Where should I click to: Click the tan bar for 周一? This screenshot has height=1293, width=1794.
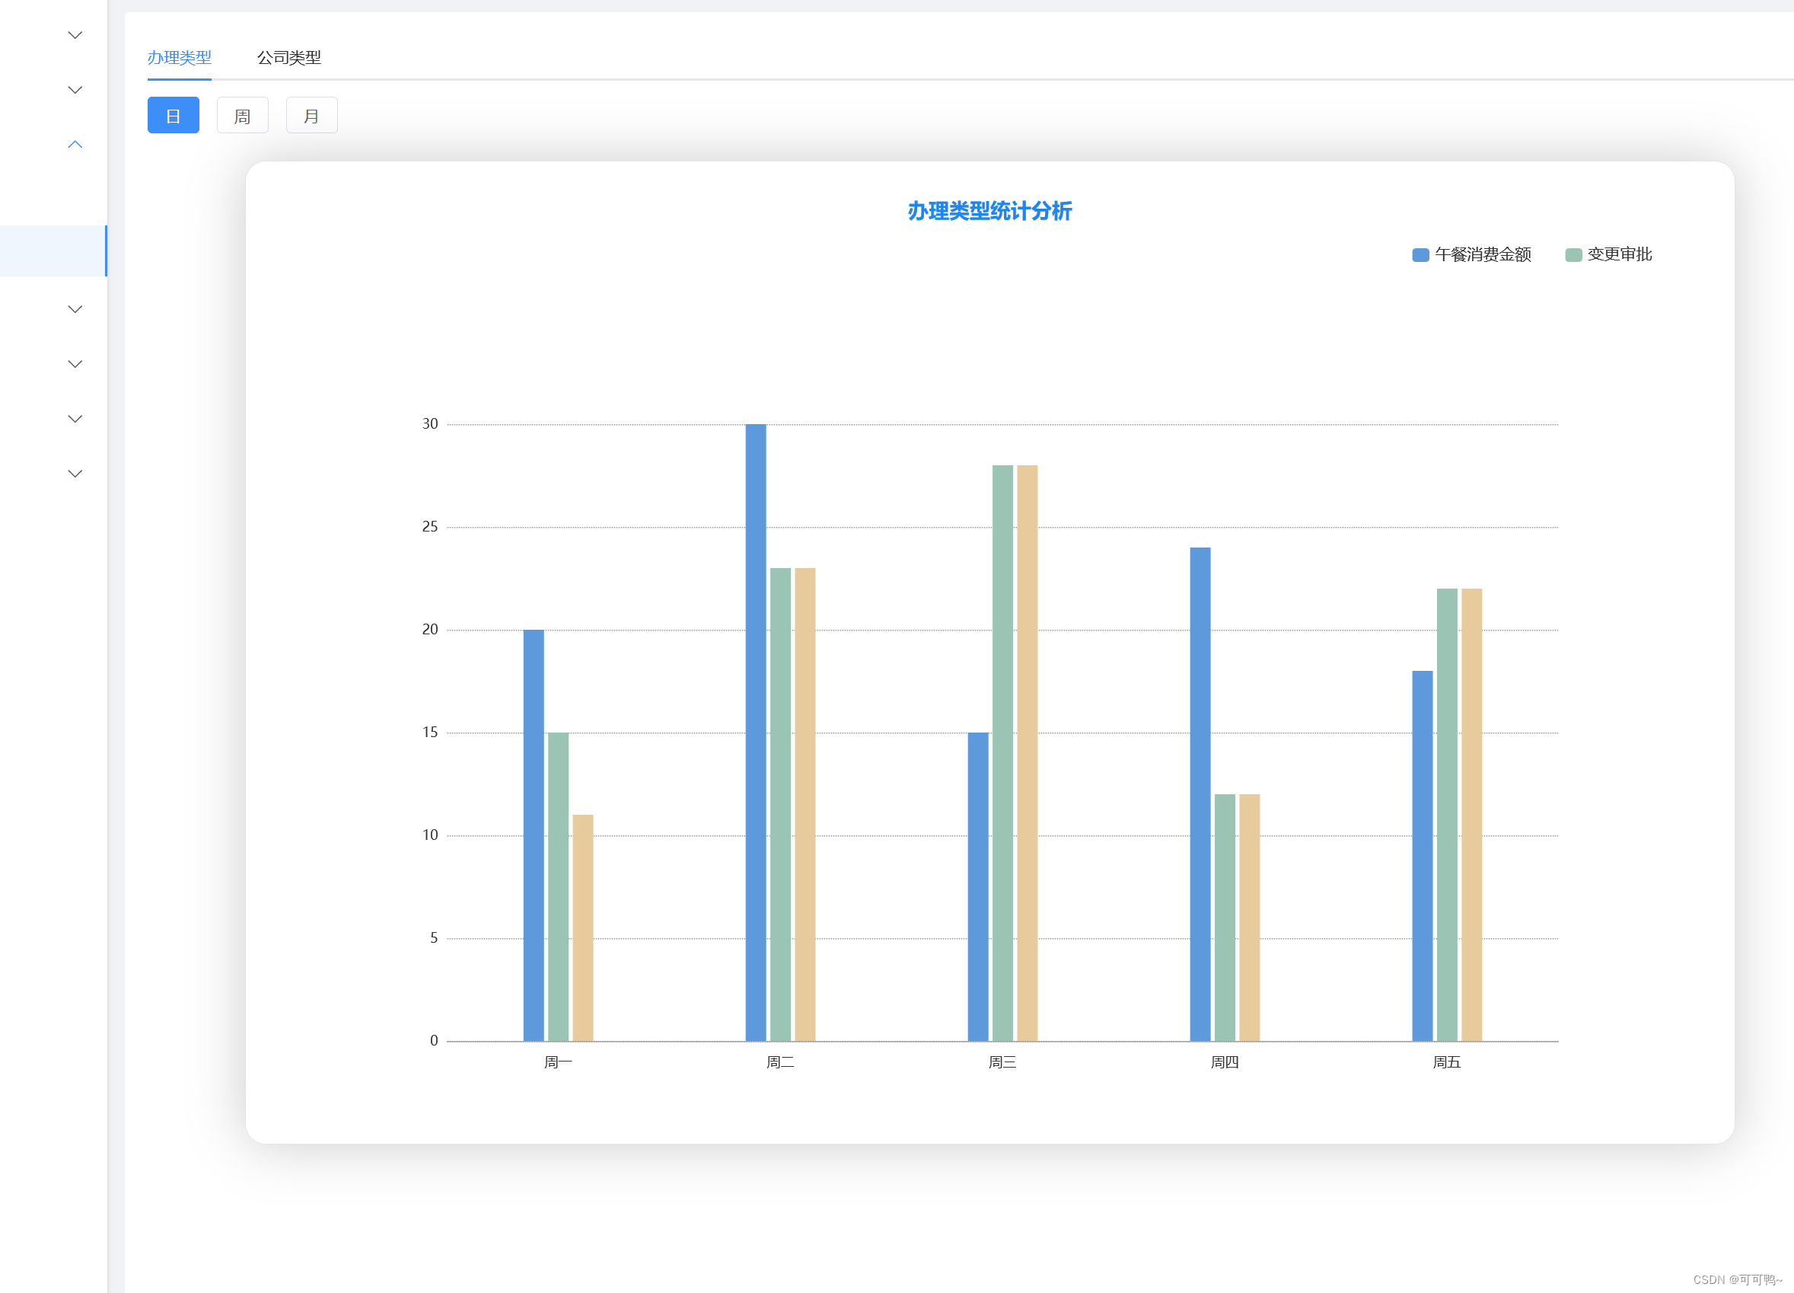click(582, 928)
